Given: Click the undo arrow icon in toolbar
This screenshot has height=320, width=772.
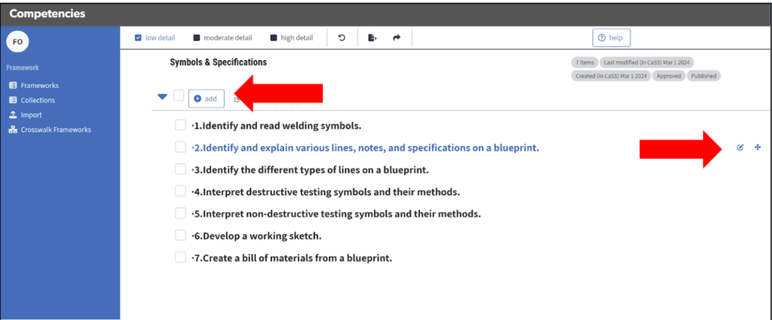Looking at the screenshot, I should click(x=342, y=38).
